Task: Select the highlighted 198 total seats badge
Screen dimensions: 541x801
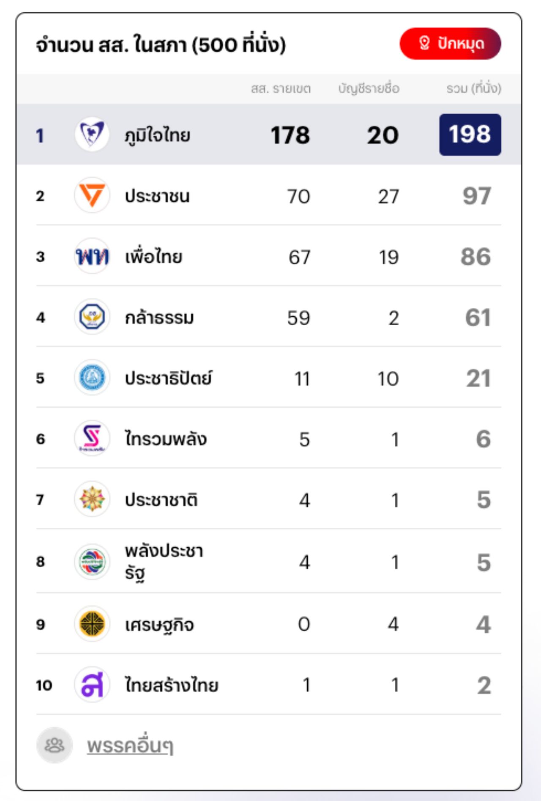Action: point(470,134)
